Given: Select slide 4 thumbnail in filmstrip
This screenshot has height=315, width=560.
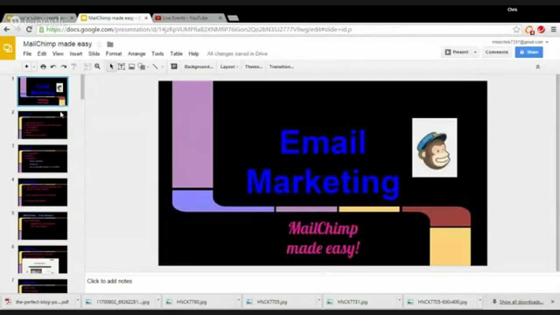Looking at the screenshot, I should [43, 192].
